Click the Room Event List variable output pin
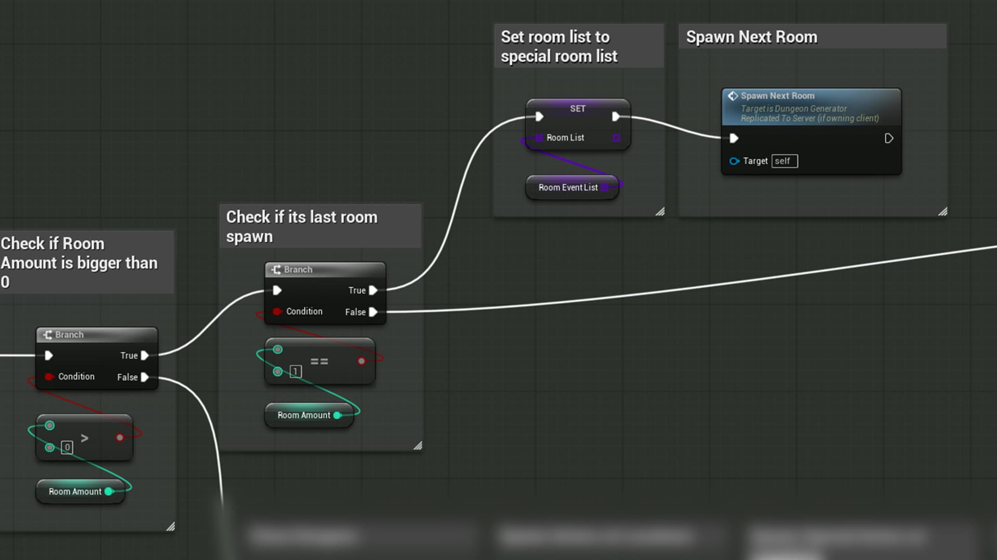The image size is (997, 560). (604, 188)
